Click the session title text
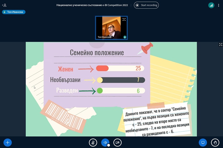 click(92, 5)
